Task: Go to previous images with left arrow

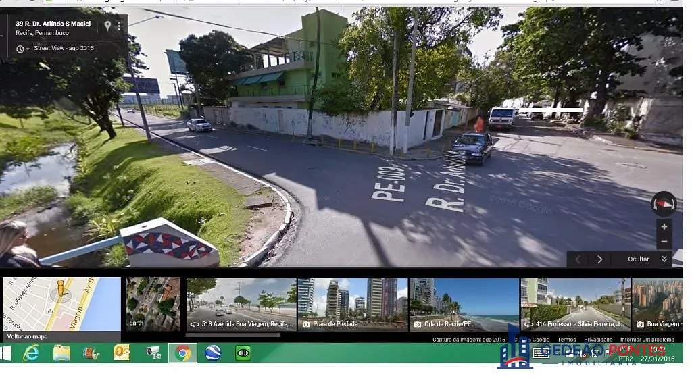Action: (x=578, y=259)
